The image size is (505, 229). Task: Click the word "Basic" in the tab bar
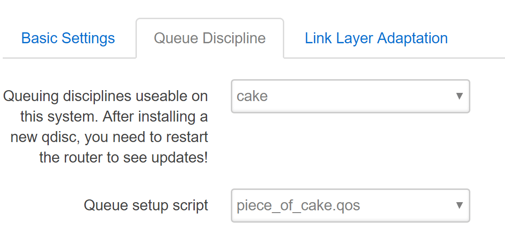[40, 38]
